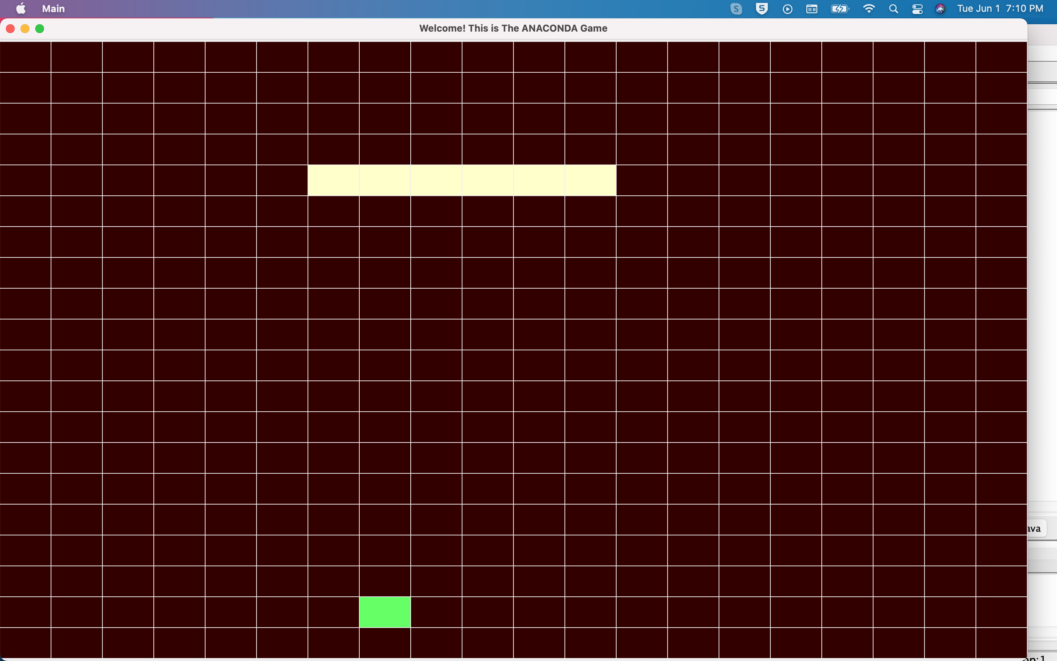Click the green food cell on the grid
Image resolution: width=1057 pixels, height=661 pixels.
click(x=385, y=612)
